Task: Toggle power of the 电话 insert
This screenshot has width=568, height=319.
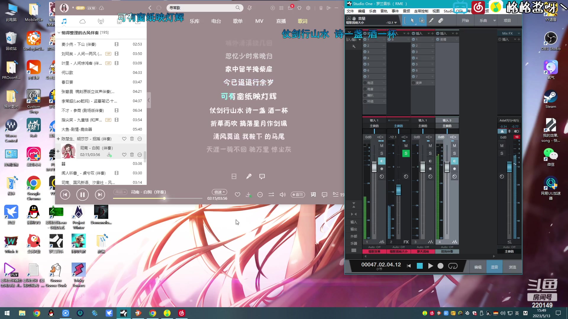Action: click(x=365, y=83)
